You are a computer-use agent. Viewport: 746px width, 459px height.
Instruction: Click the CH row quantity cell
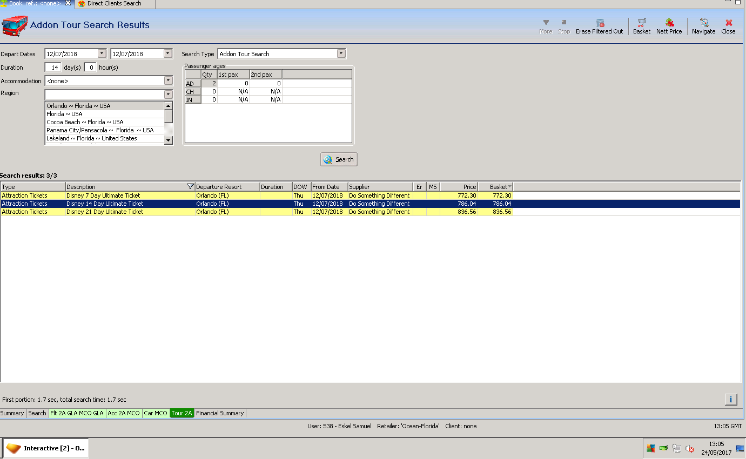(x=209, y=92)
